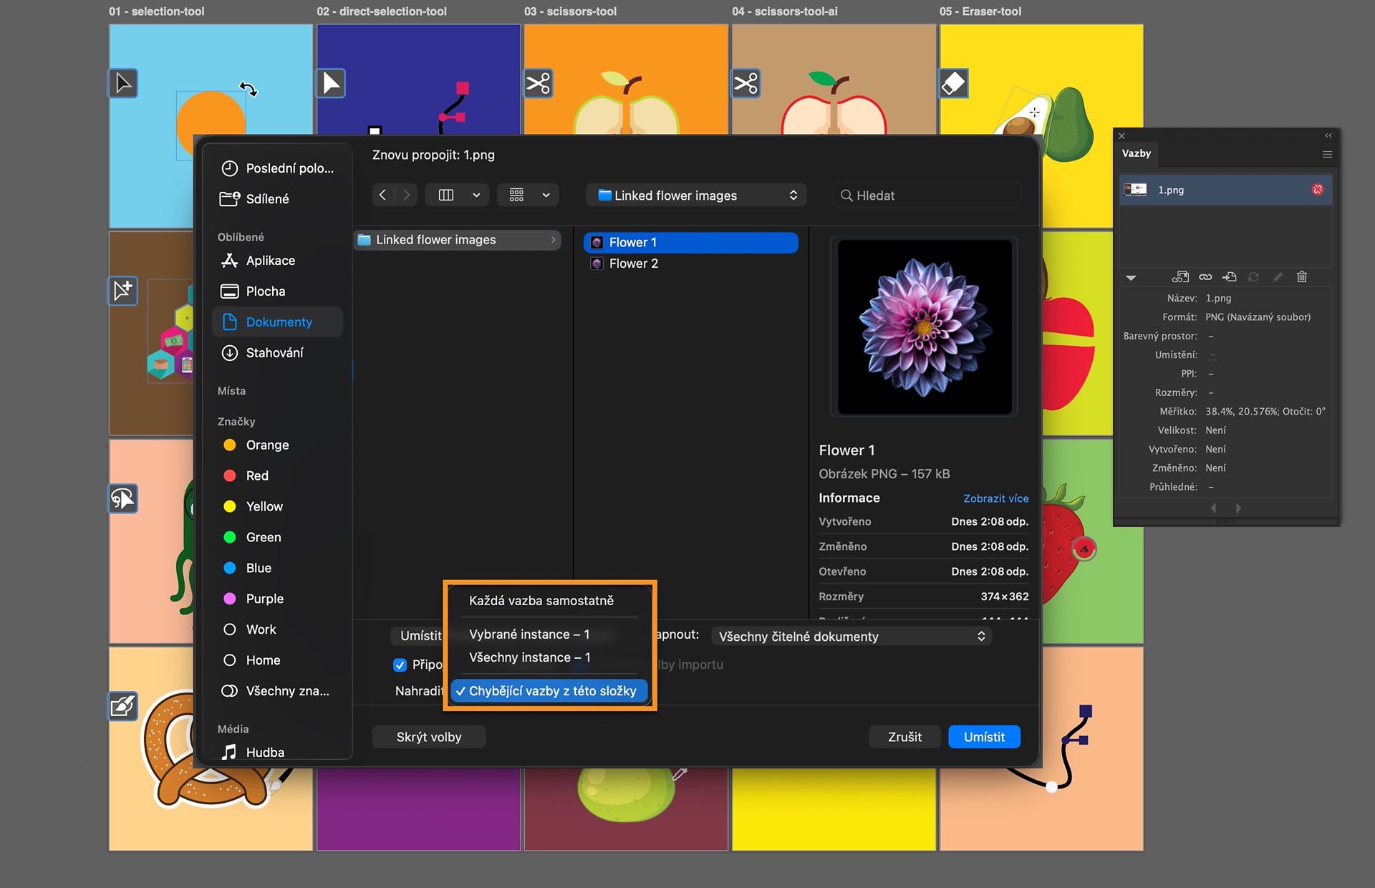This screenshot has width=1375, height=888.
Task: Click the Zrušit button
Action: pyautogui.click(x=904, y=737)
